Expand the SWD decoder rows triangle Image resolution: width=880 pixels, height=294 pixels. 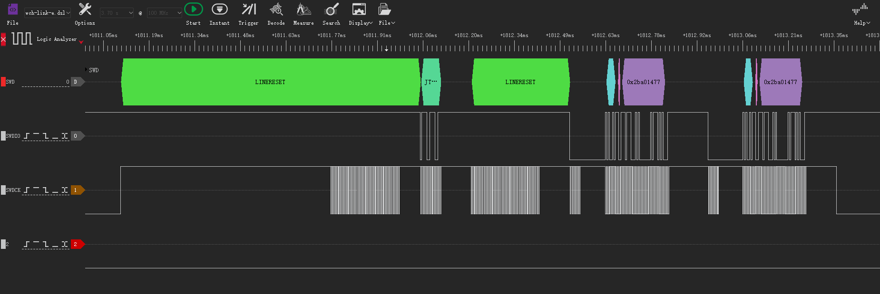(x=86, y=70)
